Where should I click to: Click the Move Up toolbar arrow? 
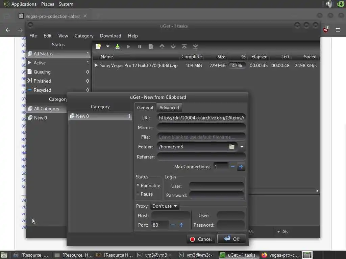click(x=162, y=47)
